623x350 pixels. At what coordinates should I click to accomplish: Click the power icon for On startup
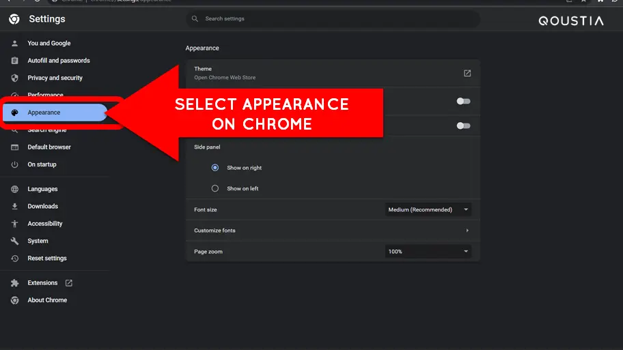click(x=15, y=164)
